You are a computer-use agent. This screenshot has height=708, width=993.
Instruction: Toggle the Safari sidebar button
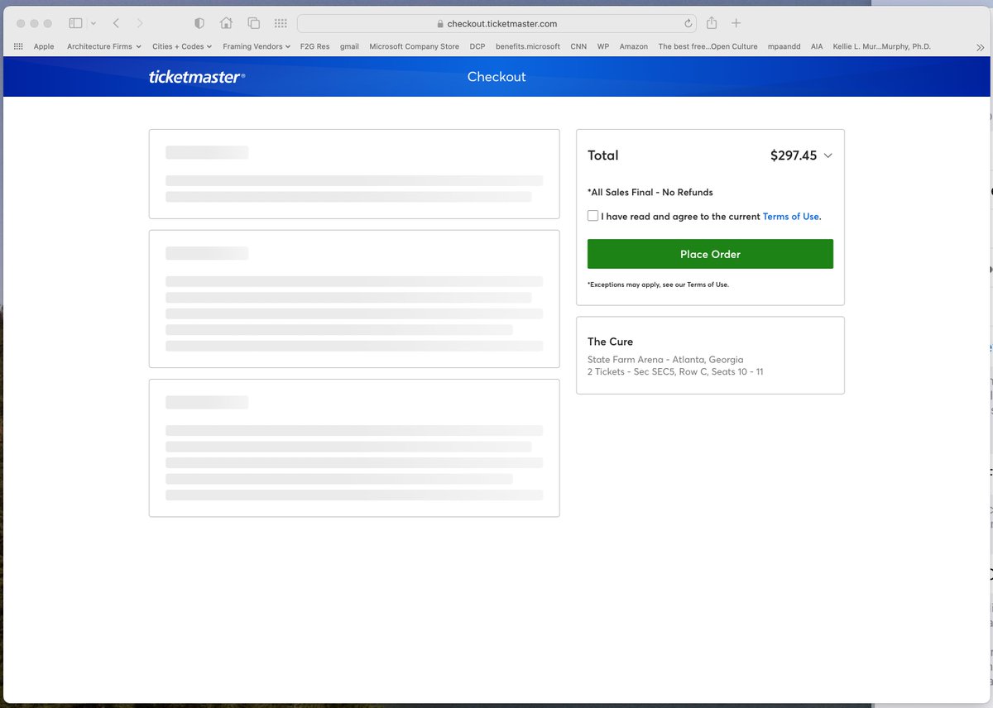pos(75,23)
